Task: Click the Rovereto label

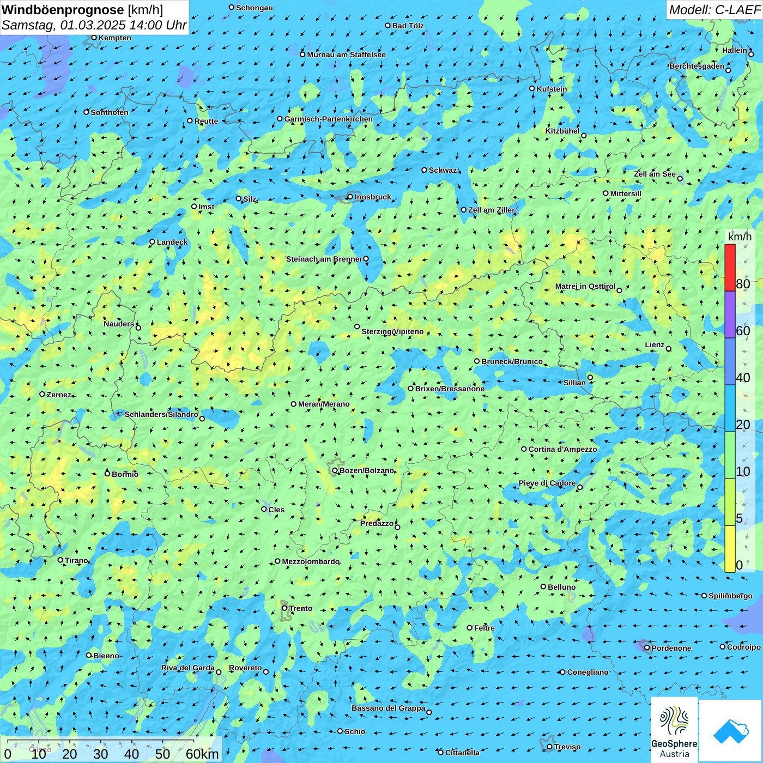Action: (245, 668)
